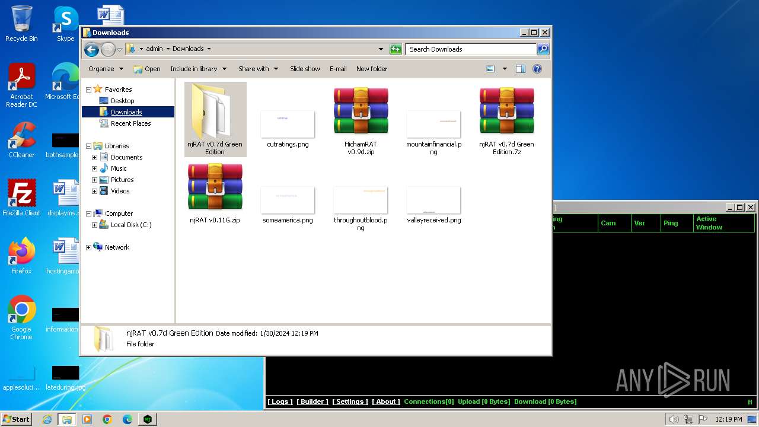Open Explorer help question mark icon
This screenshot has height=427, width=759.
click(537, 69)
